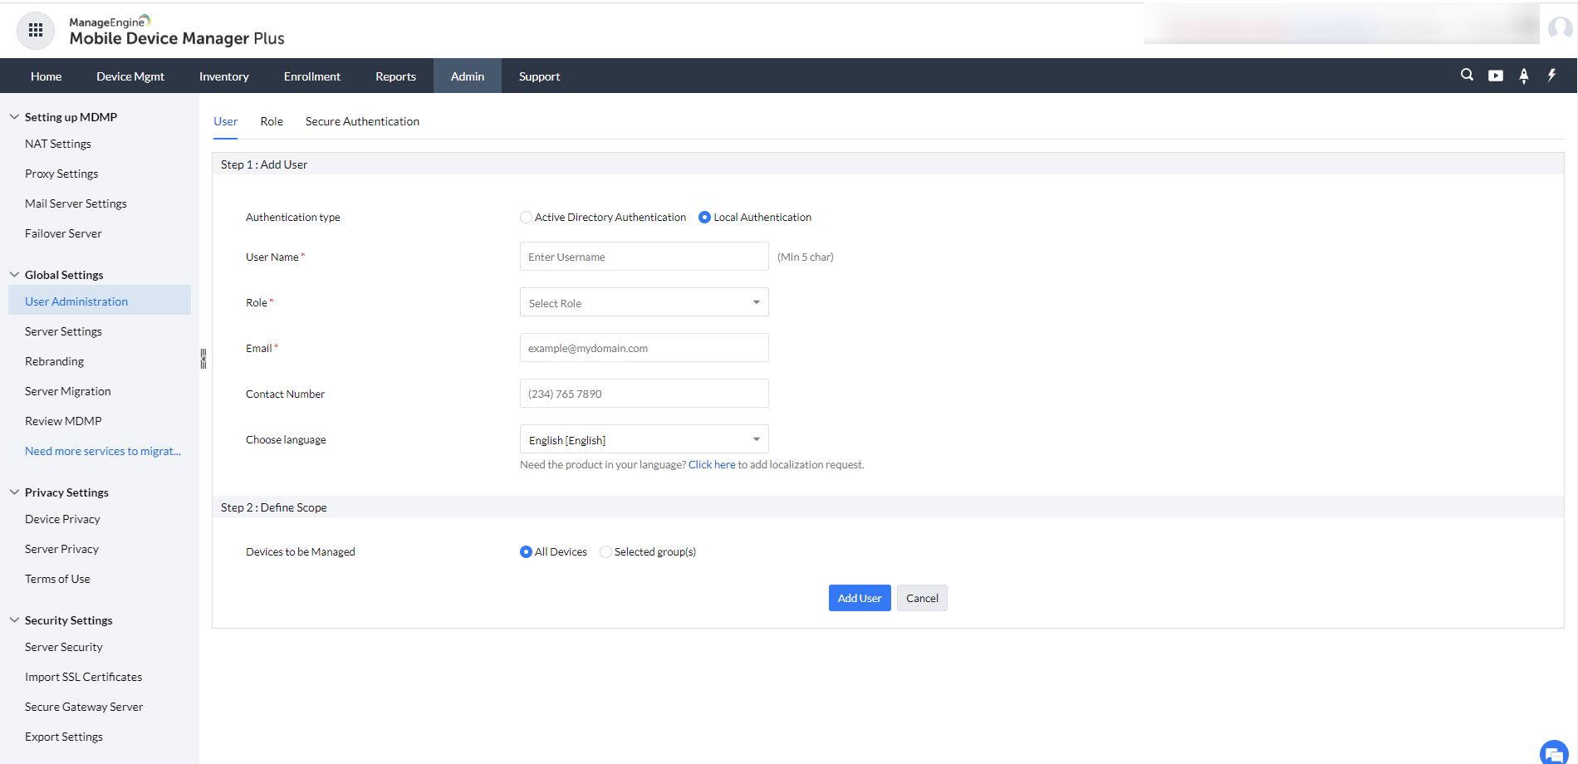This screenshot has width=1578, height=764.
Task: Select User Administration in sidebar
Action: tap(100, 301)
